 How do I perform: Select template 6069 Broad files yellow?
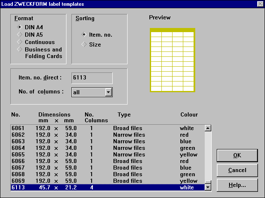107,181
